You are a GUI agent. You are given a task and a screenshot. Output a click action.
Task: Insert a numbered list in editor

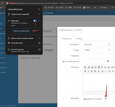110,71
